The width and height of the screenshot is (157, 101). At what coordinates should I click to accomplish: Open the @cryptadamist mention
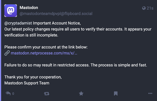click(18, 23)
